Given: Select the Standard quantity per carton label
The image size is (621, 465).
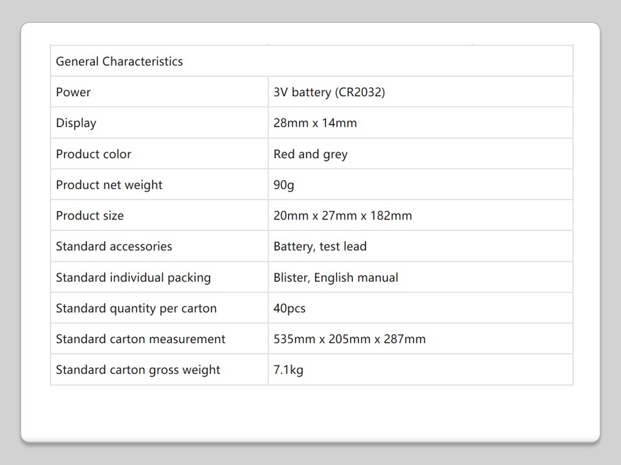Looking at the screenshot, I should tap(136, 308).
